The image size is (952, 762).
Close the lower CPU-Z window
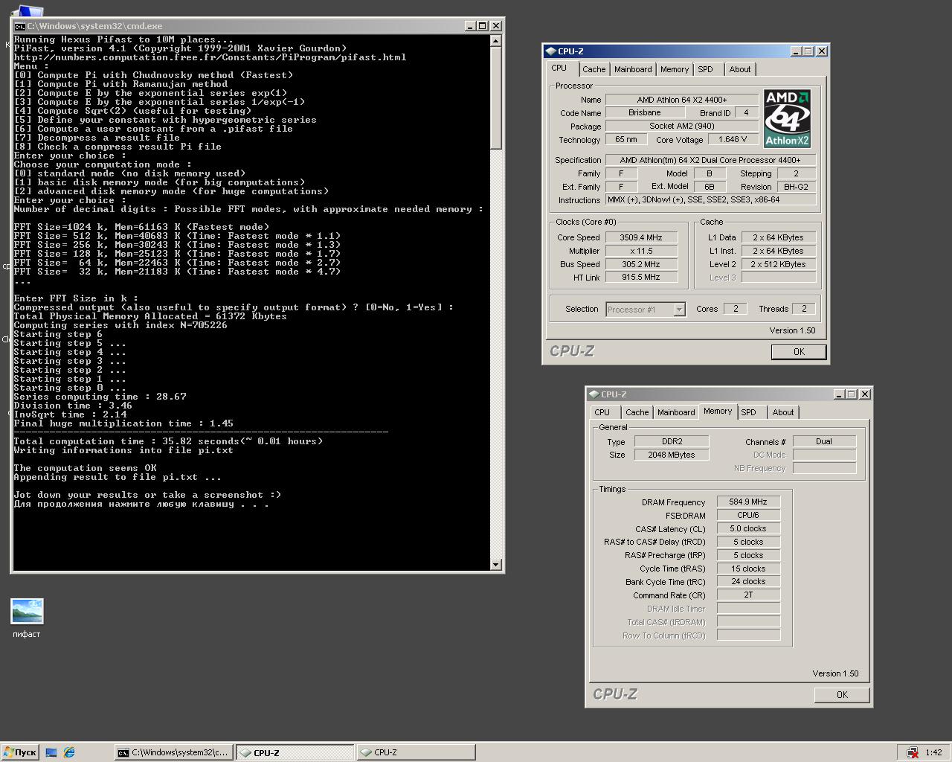865,394
